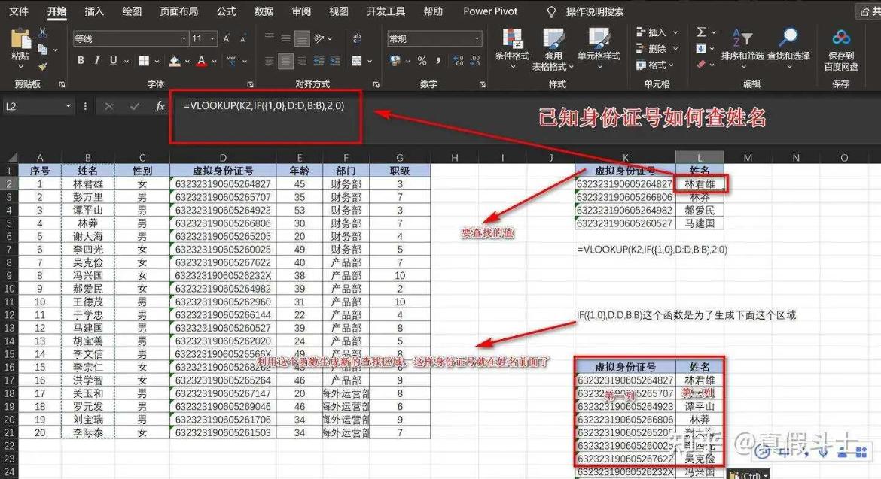Expand the Format (格式) cells dropdown
The width and height of the screenshot is (881, 479).
(672, 65)
